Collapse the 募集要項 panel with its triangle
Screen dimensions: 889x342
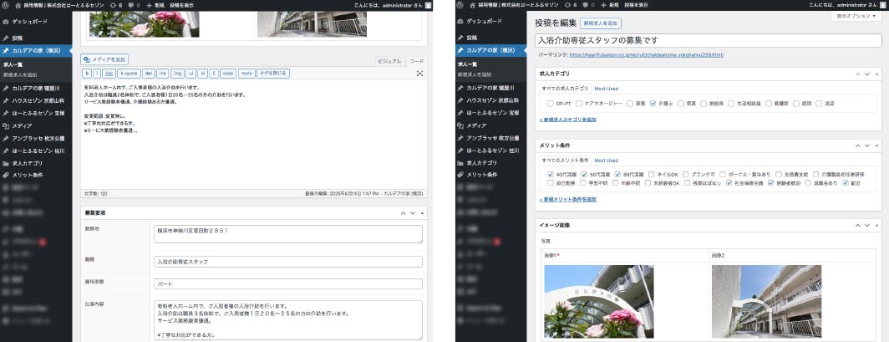(x=423, y=213)
